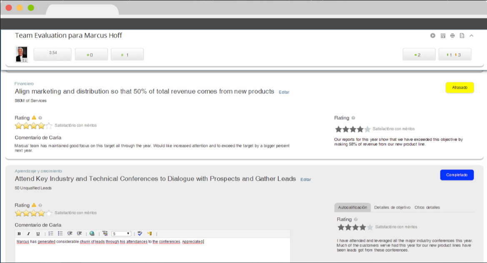Switch to the Detalles de objetivo tab

point(392,207)
